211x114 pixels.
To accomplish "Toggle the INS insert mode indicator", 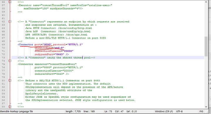I will pyautogui.click(x=201, y=111).
